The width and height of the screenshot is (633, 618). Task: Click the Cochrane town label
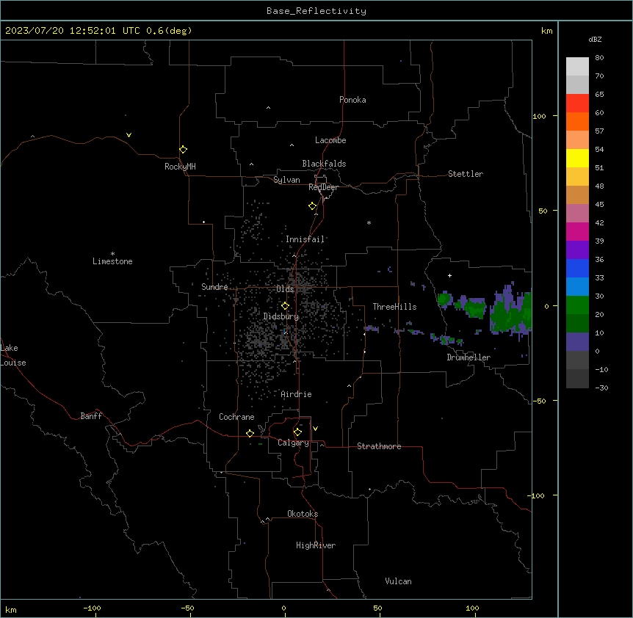coord(236,417)
